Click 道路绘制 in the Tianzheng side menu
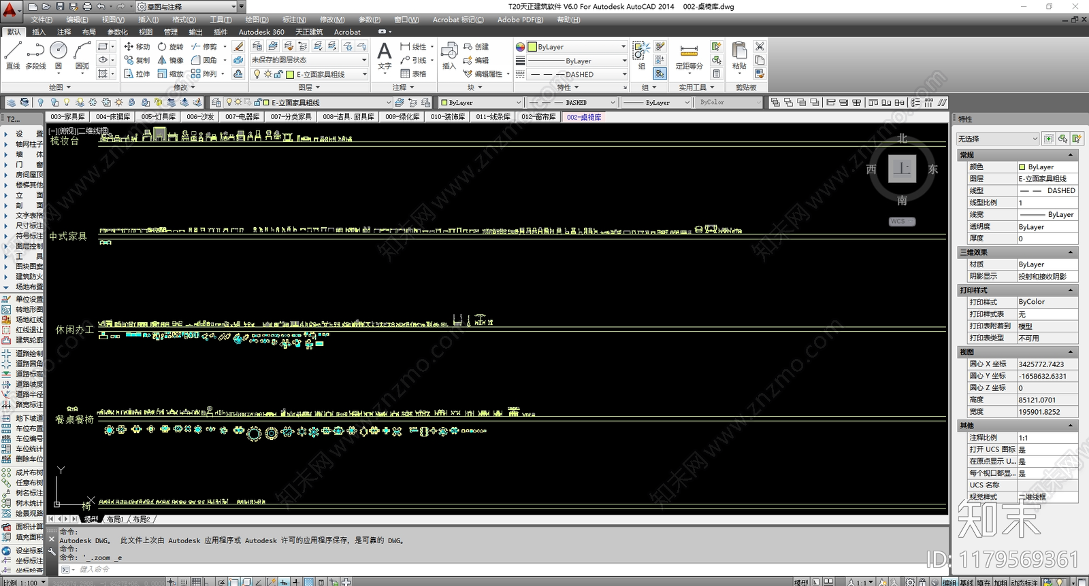The image size is (1089, 586). [29, 354]
